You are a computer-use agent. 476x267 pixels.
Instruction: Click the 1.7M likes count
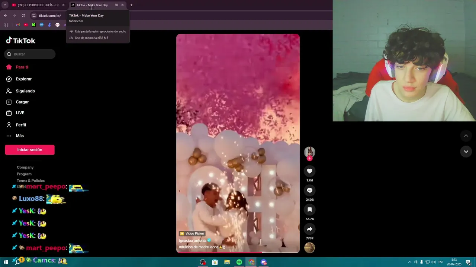[x=309, y=181]
